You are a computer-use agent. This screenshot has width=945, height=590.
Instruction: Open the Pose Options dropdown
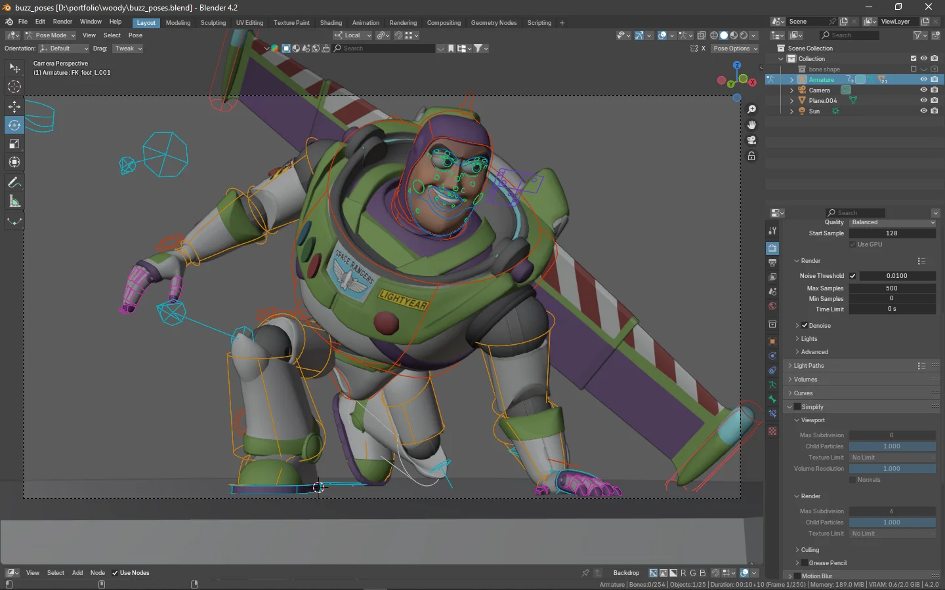pyautogui.click(x=734, y=48)
